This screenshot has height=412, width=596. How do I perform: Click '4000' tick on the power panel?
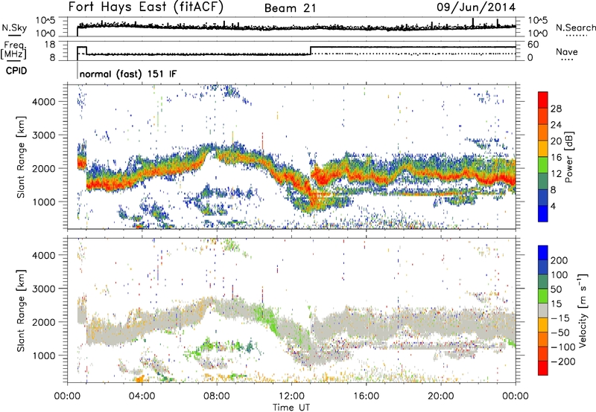(x=44, y=102)
